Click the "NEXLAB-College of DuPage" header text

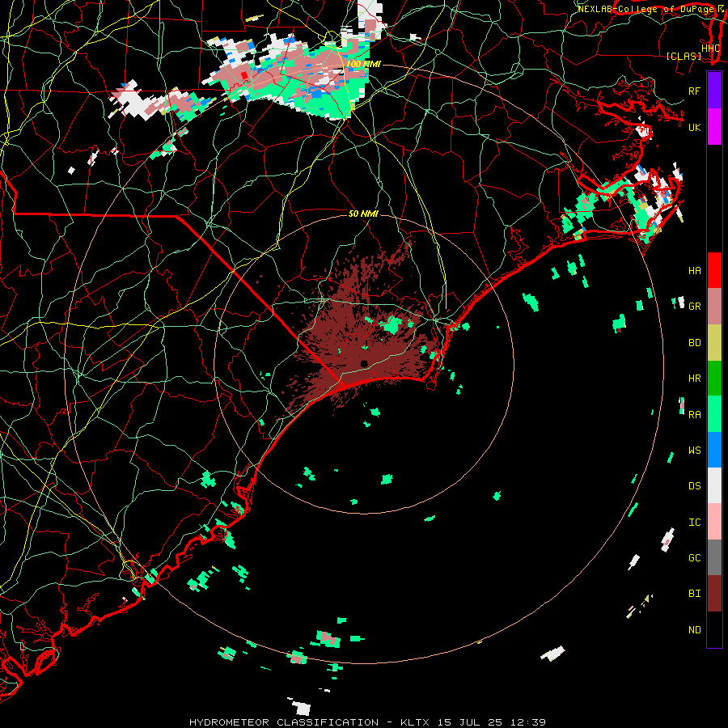pyautogui.click(x=645, y=9)
